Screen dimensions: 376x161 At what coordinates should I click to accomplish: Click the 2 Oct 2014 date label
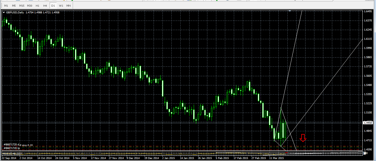pyautogui.click(x=26, y=158)
